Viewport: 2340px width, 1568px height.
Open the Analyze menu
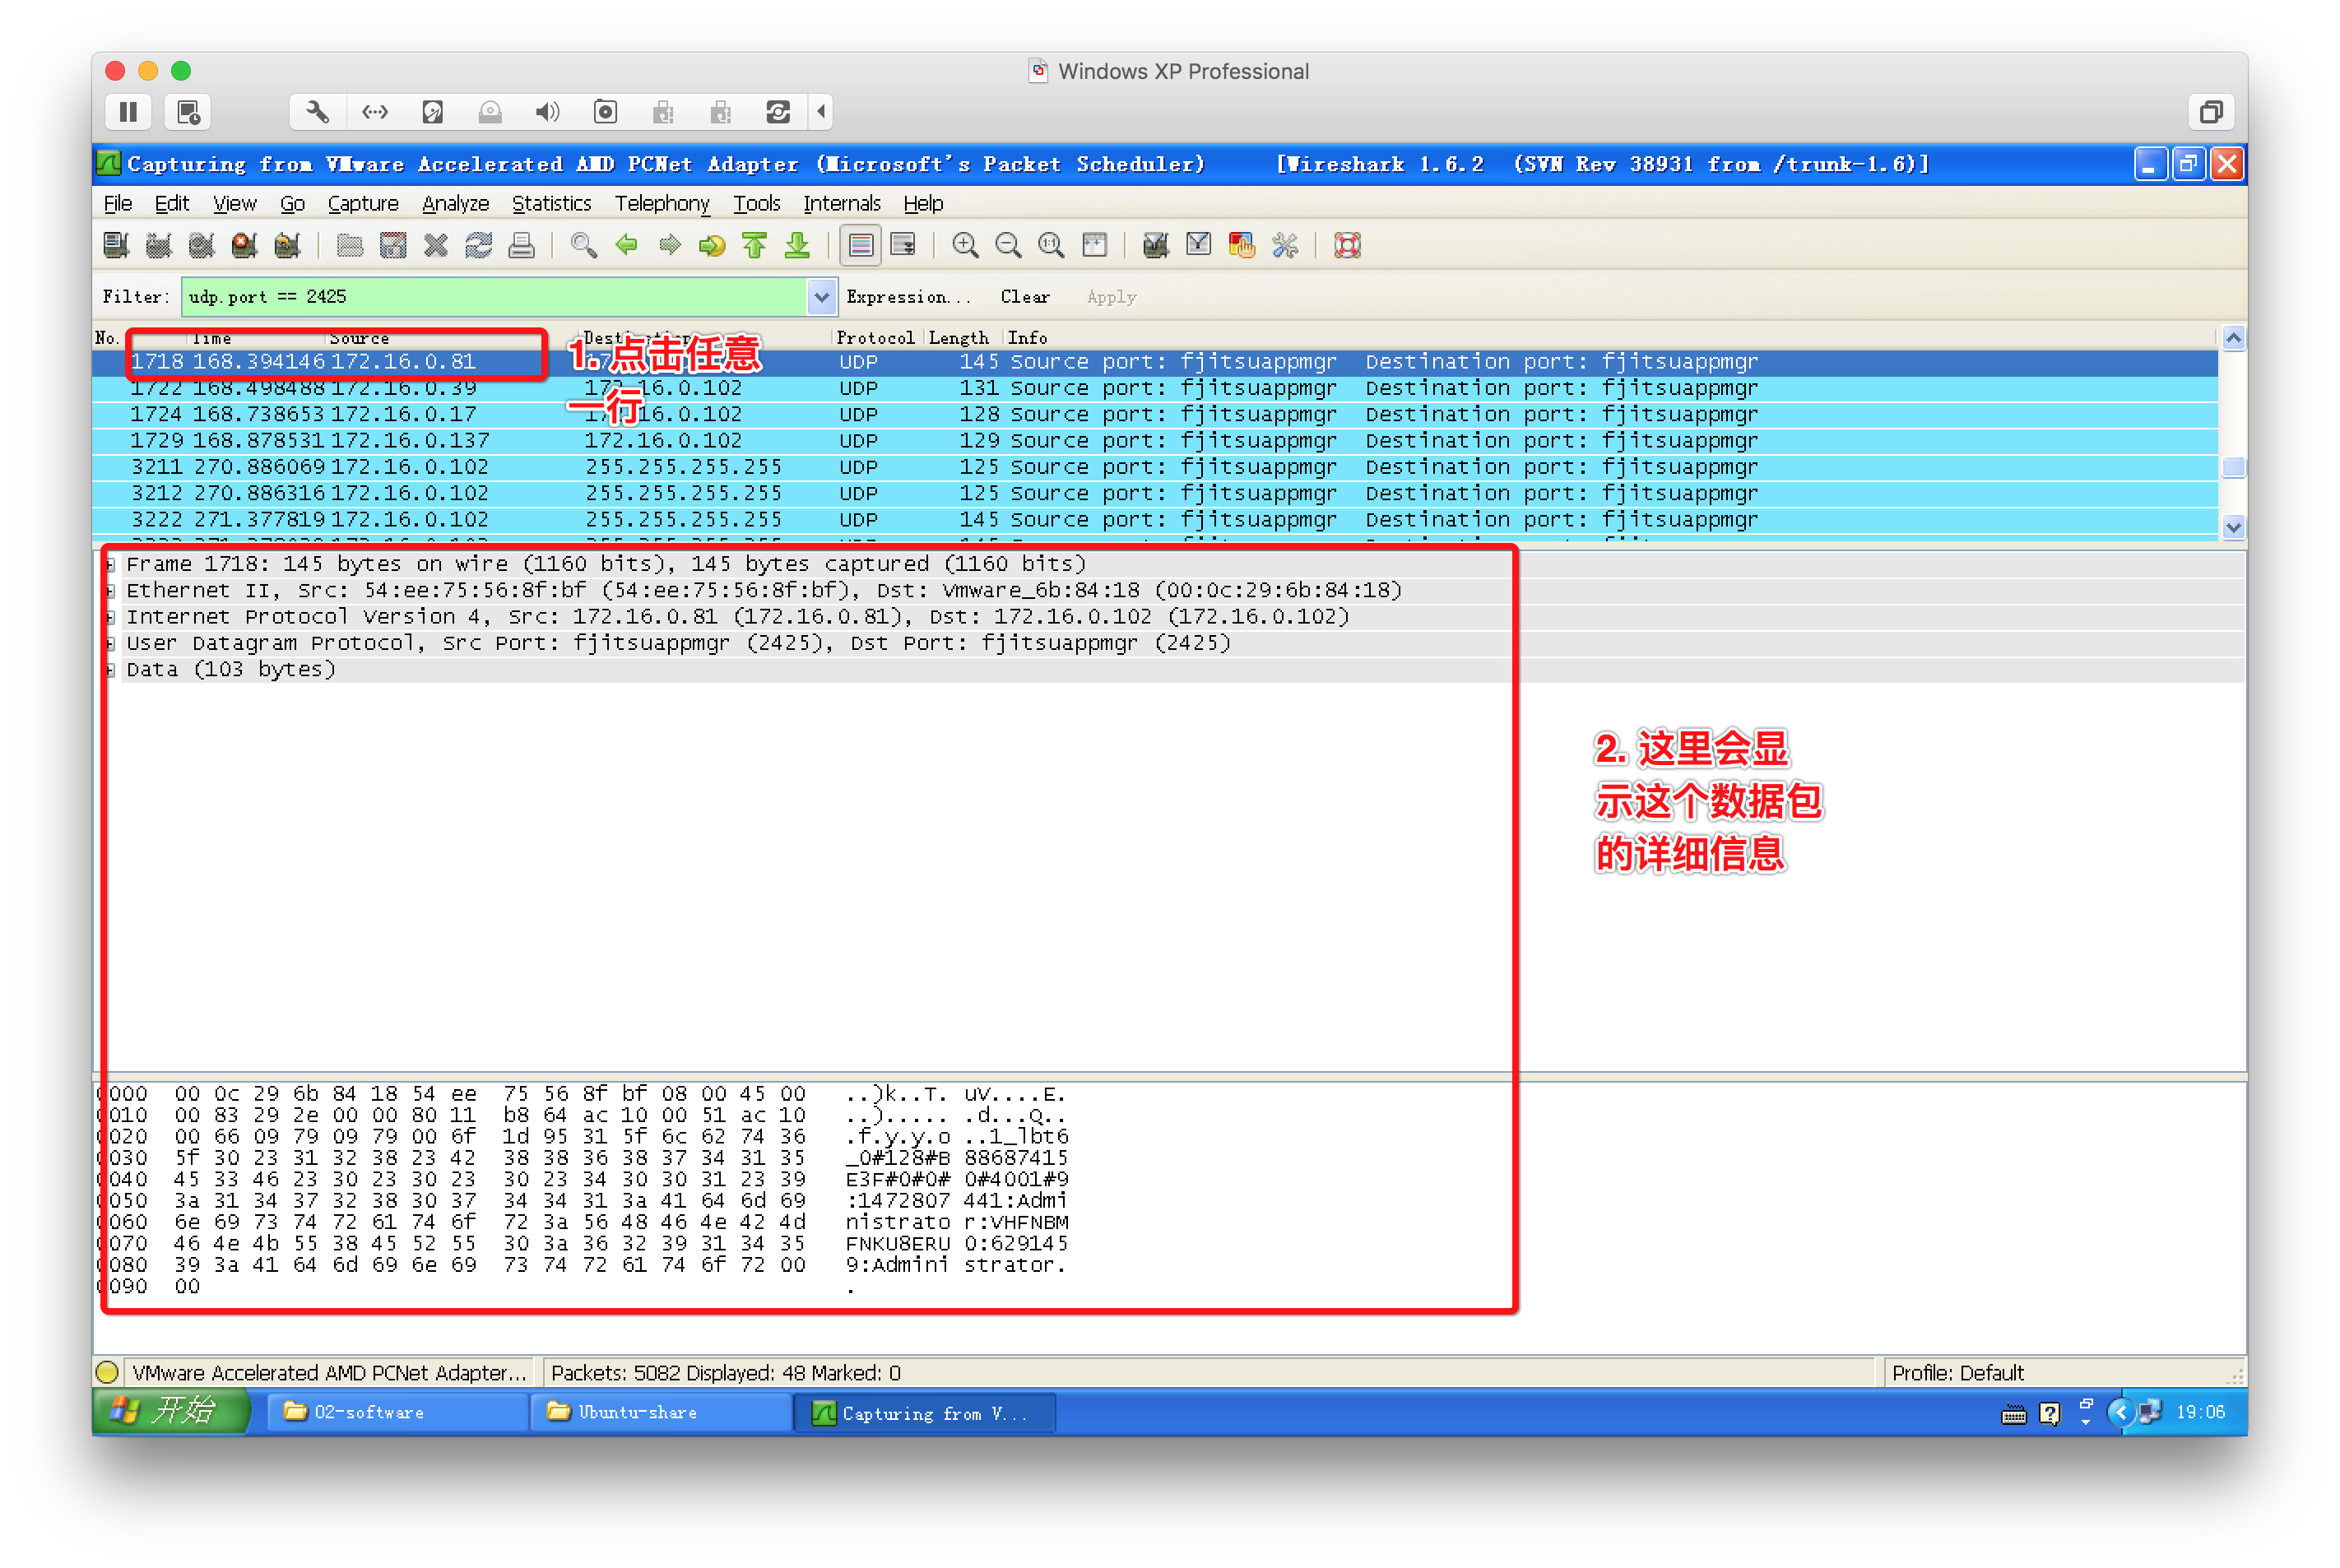click(x=455, y=204)
